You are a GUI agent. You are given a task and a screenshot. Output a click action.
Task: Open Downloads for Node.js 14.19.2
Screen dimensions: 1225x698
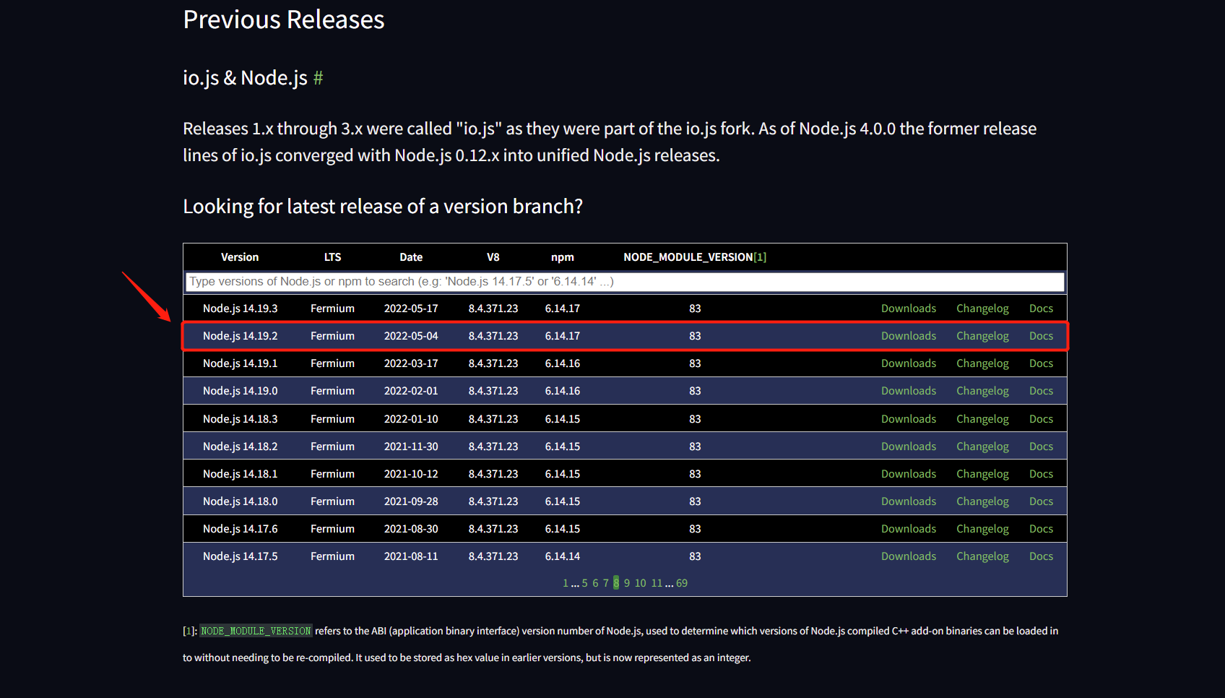[x=908, y=336]
